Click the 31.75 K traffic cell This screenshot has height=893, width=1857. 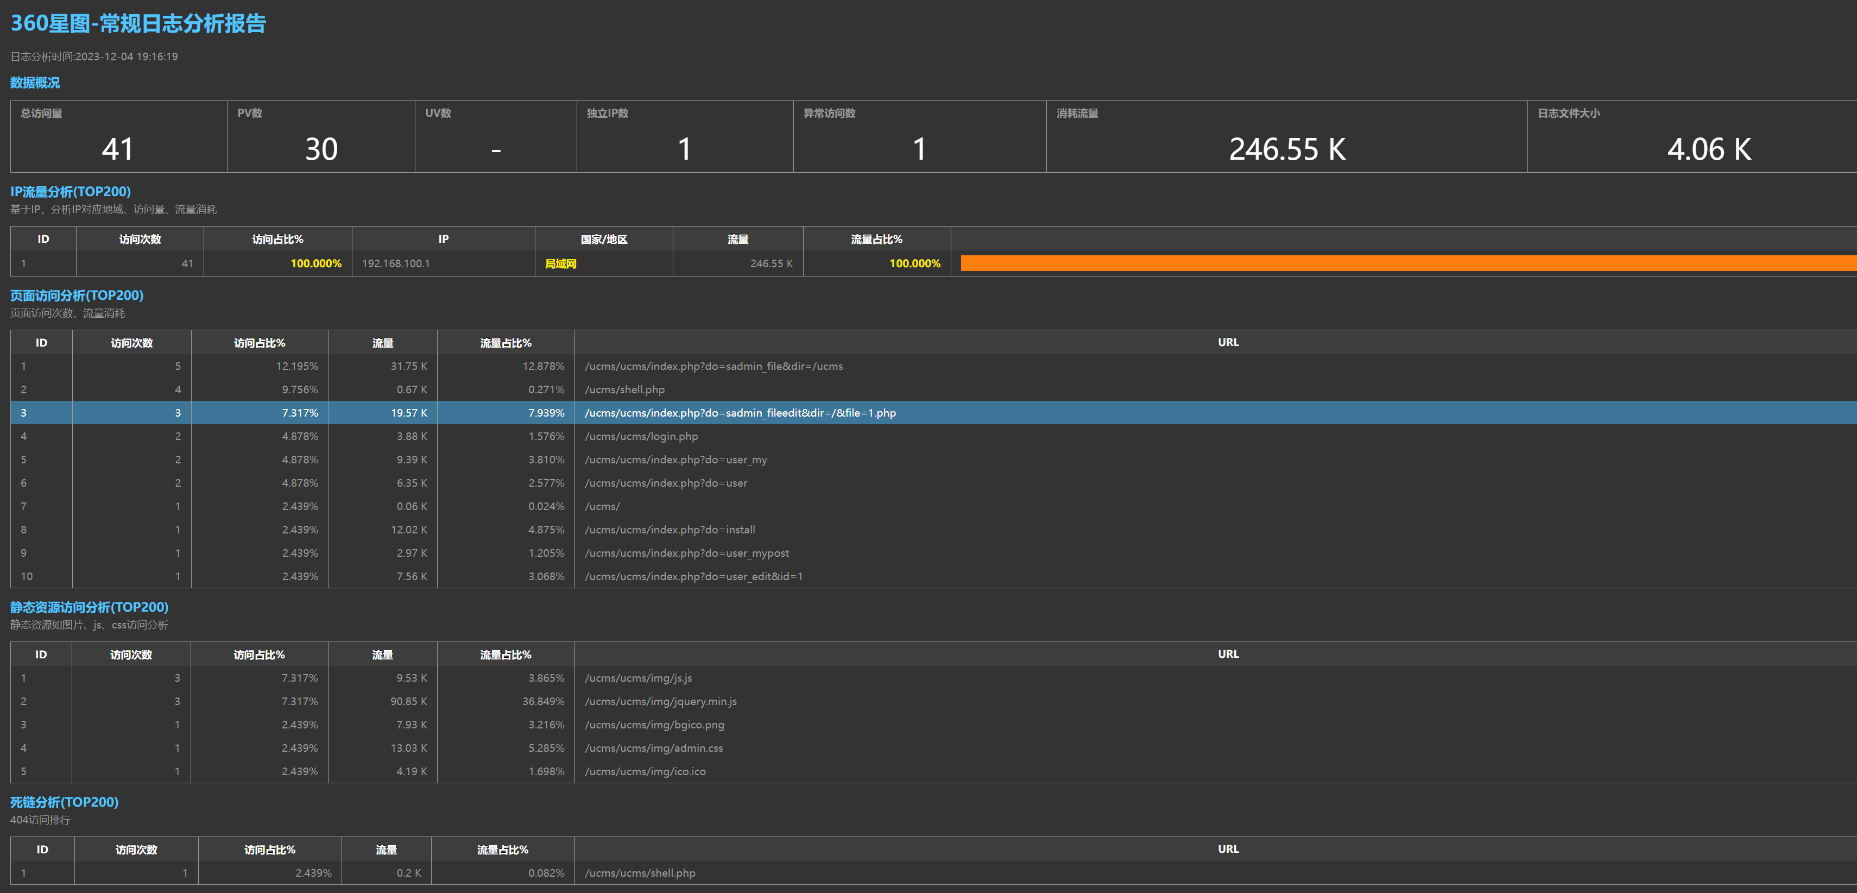[x=408, y=367]
